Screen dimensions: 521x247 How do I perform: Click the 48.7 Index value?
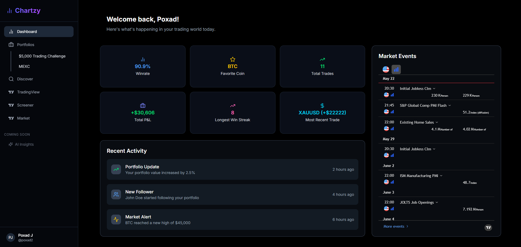470,183
